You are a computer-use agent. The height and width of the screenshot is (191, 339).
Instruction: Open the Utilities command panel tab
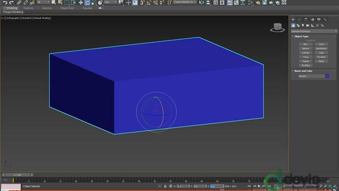325,20
